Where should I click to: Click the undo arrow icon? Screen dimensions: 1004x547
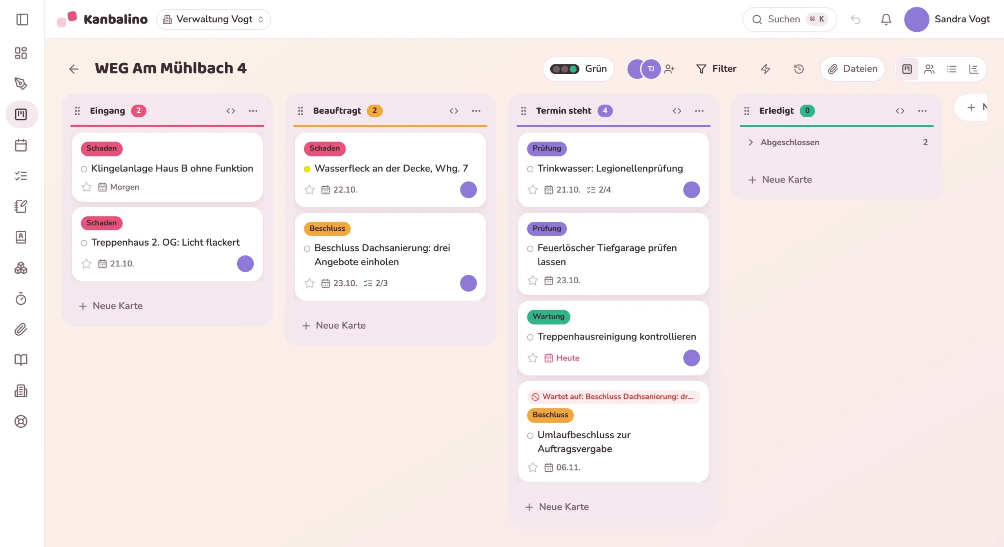coord(855,19)
